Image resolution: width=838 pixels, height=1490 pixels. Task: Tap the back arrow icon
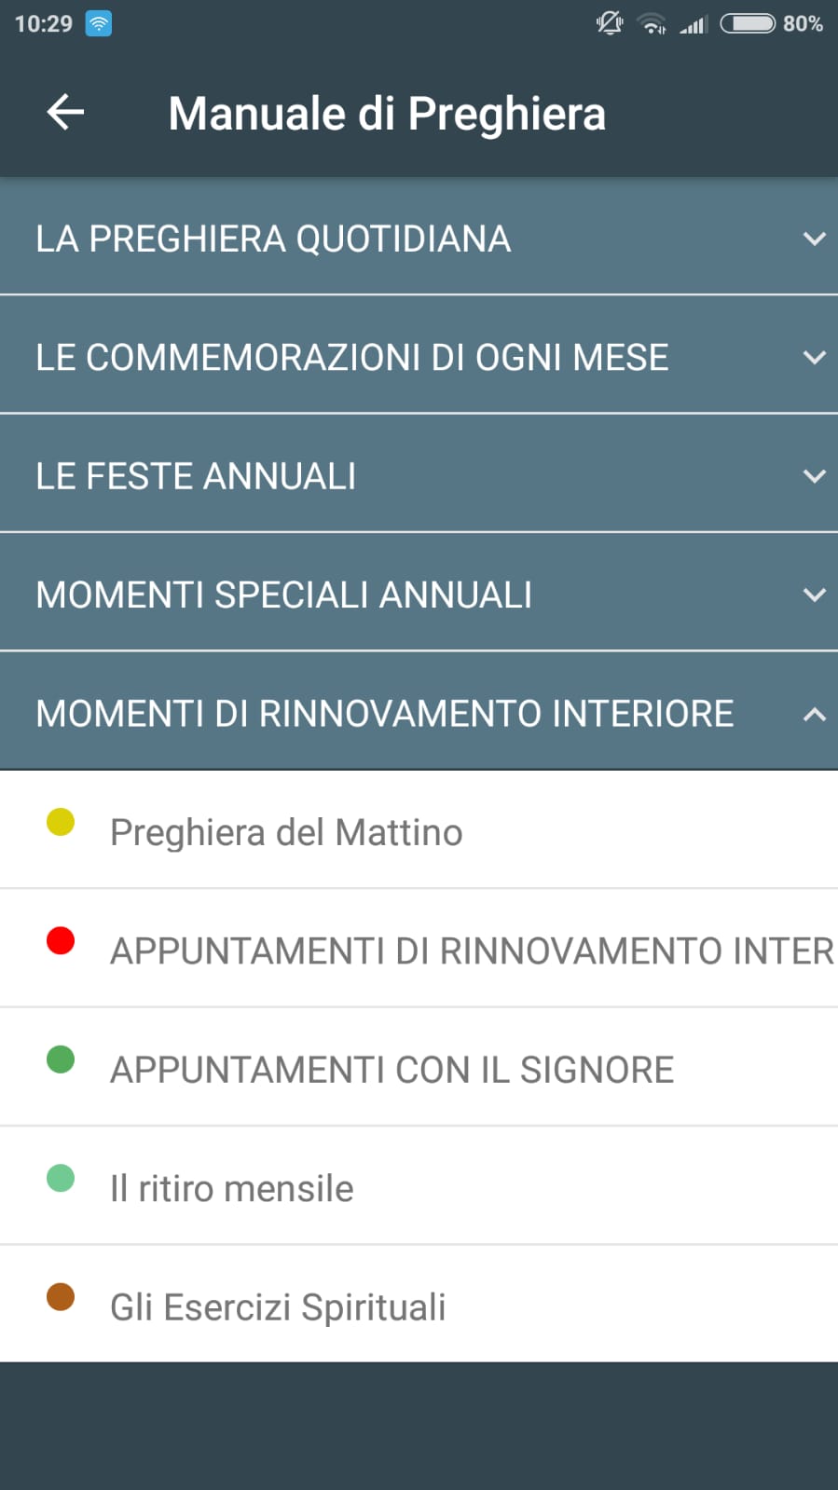click(x=65, y=113)
